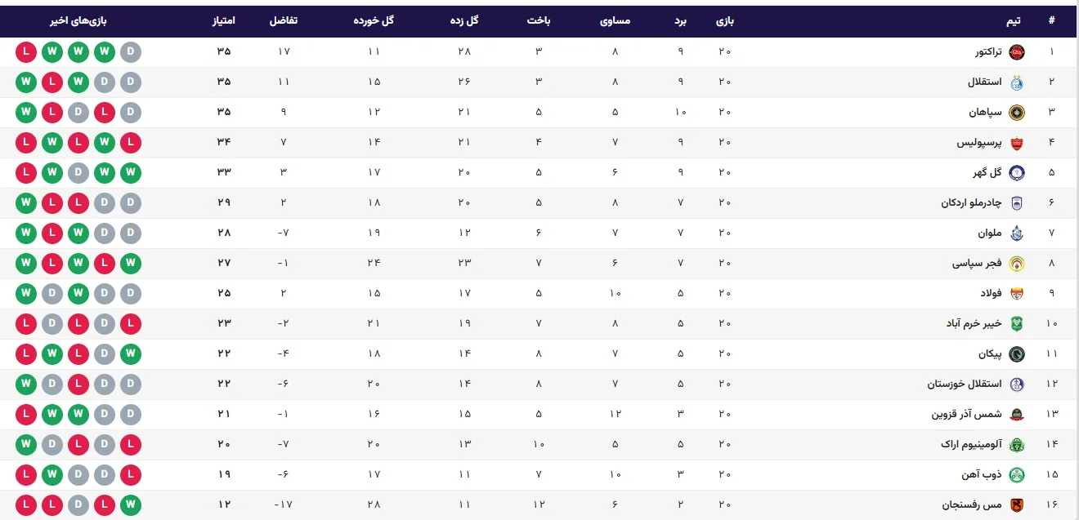Click the Zob Ahan (ذوب آهن) green logo
This screenshot has width=1079, height=520.
pos(1017,475)
